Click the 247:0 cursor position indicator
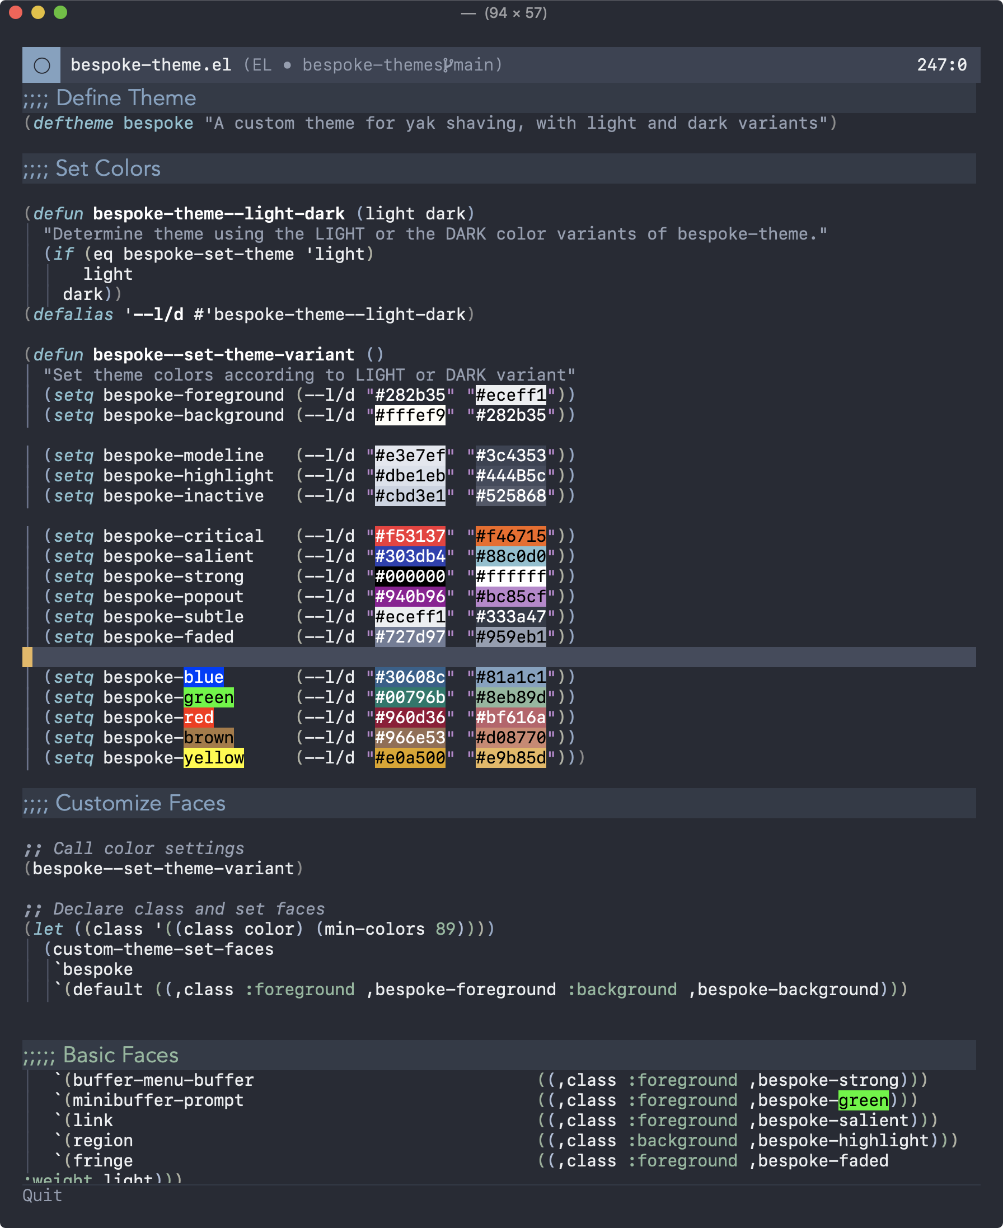 pyautogui.click(x=942, y=65)
